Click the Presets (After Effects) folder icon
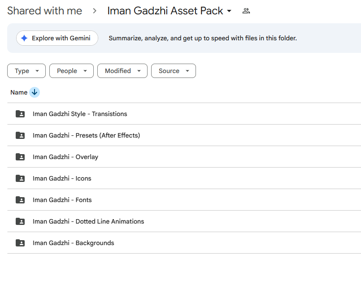 (20, 135)
